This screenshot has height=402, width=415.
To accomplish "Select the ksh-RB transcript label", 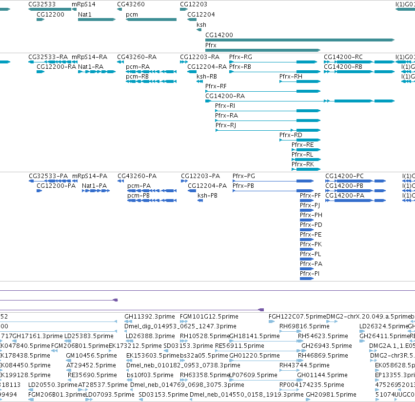I will click(206, 77).
